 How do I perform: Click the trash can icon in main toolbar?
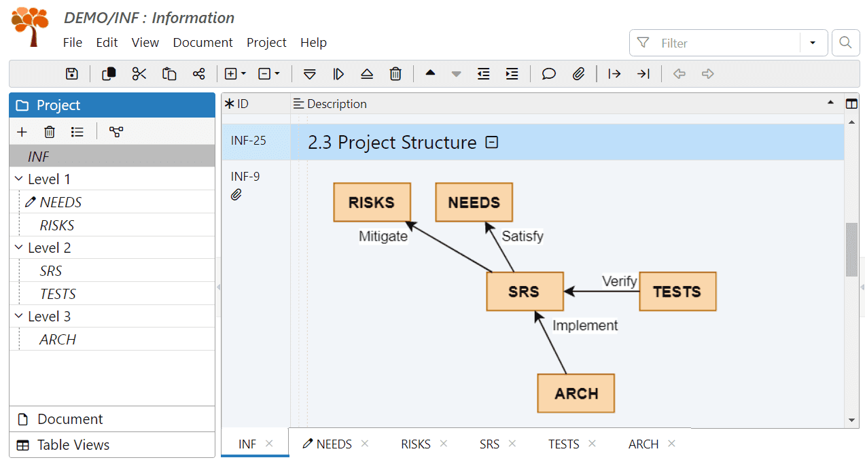pos(395,74)
